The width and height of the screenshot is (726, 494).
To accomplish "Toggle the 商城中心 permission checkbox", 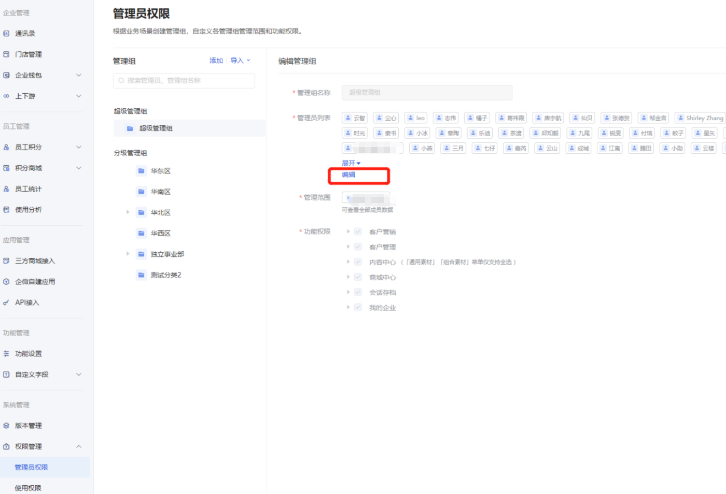I will pyautogui.click(x=358, y=277).
